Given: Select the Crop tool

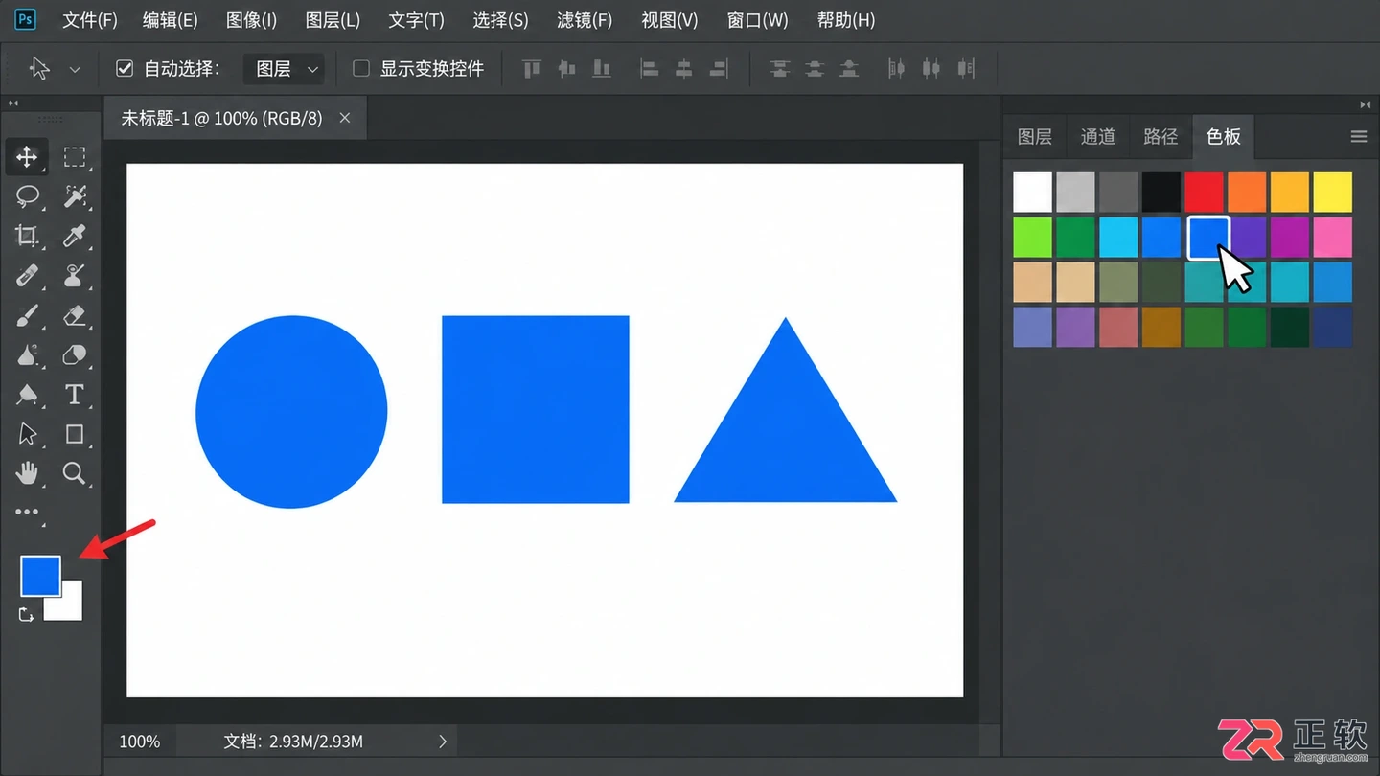Looking at the screenshot, I should click(27, 236).
